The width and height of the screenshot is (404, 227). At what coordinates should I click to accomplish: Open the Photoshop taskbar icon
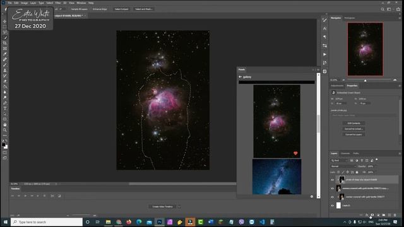coord(160,222)
